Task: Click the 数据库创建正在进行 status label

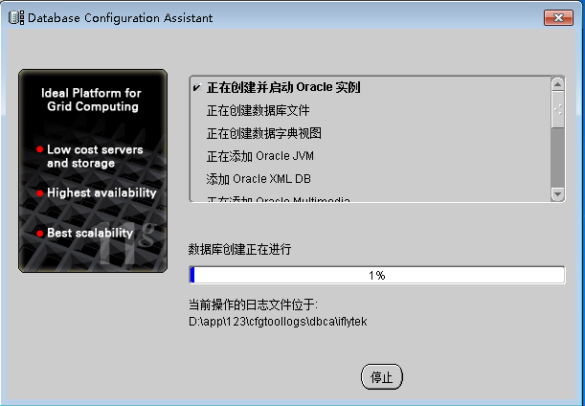Action: (x=239, y=249)
